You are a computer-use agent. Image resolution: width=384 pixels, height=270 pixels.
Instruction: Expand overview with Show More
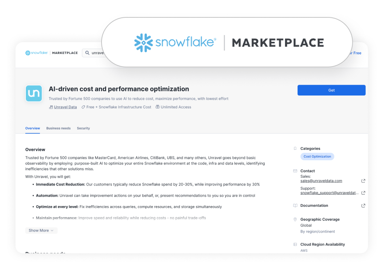pyautogui.click(x=41, y=230)
